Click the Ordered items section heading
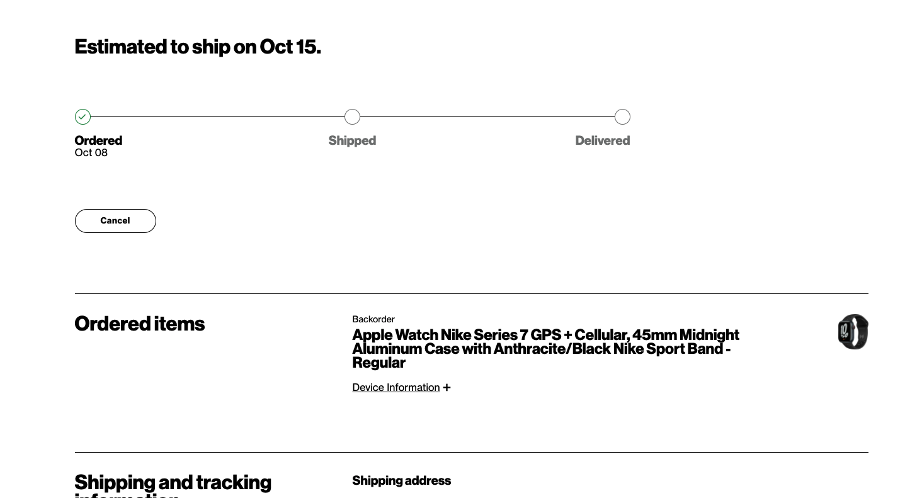The image size is (905, 498). pyautogui.click(x=140, y=324)
